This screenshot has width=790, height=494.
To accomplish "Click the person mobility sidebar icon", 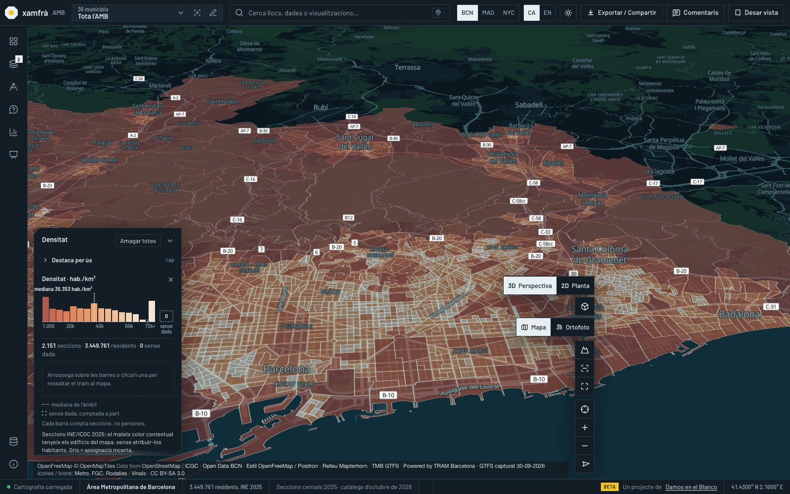I will [13, 86].
